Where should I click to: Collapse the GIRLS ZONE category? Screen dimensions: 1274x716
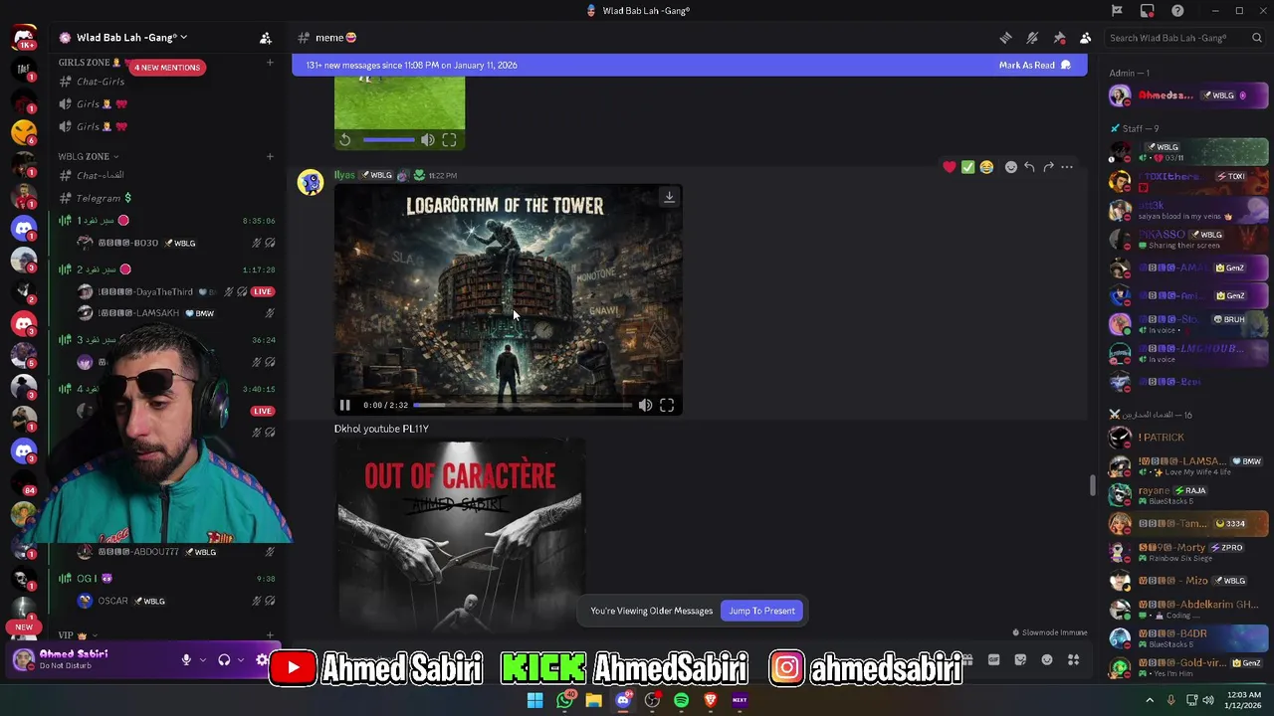tap(89, 63)
